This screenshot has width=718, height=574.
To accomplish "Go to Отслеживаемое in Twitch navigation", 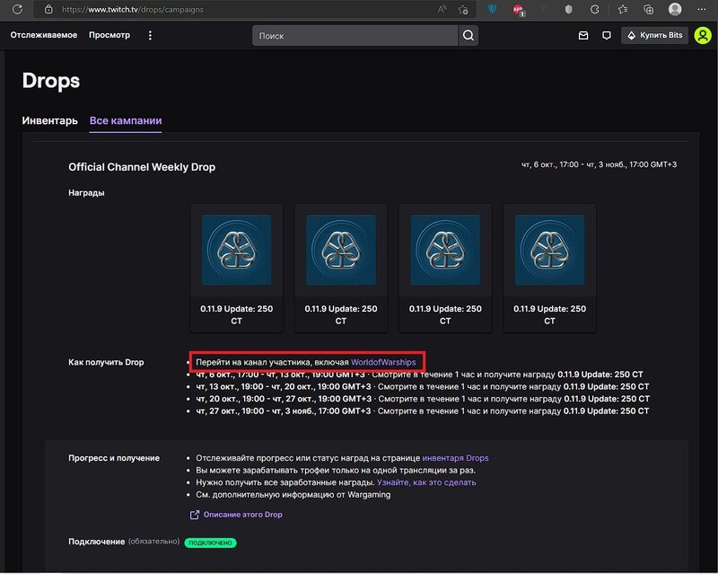I will coord(44,35).
